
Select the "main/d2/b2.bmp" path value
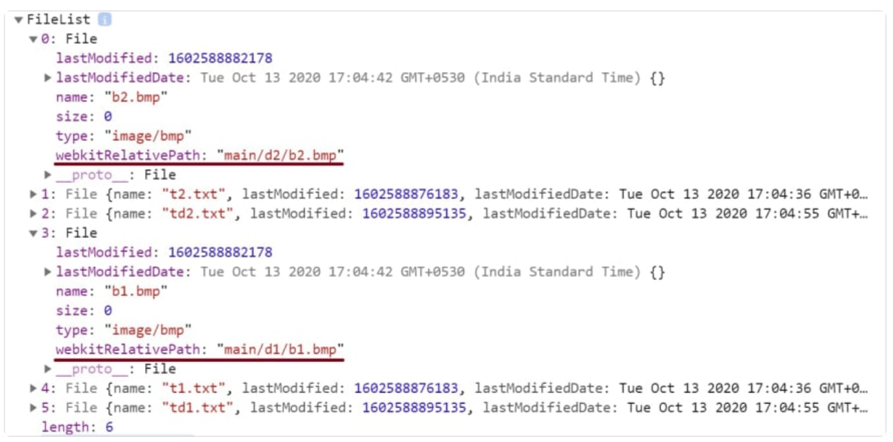[281, 155]
